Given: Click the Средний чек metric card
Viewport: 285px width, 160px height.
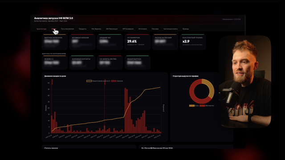Looking at the screenshot, I should click(x=110, y=42).
